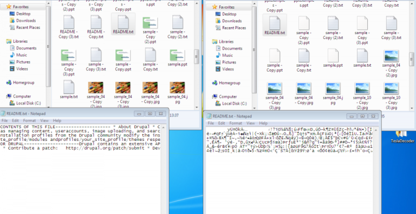Select sample - Copy (2).txt in right Explorer
This screenshot has height=214, width=416.
point(333,28)
